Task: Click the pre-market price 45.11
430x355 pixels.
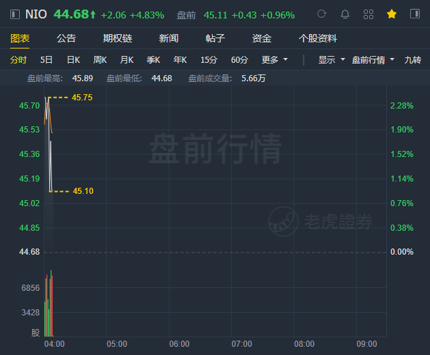Action: coord(215,15)
